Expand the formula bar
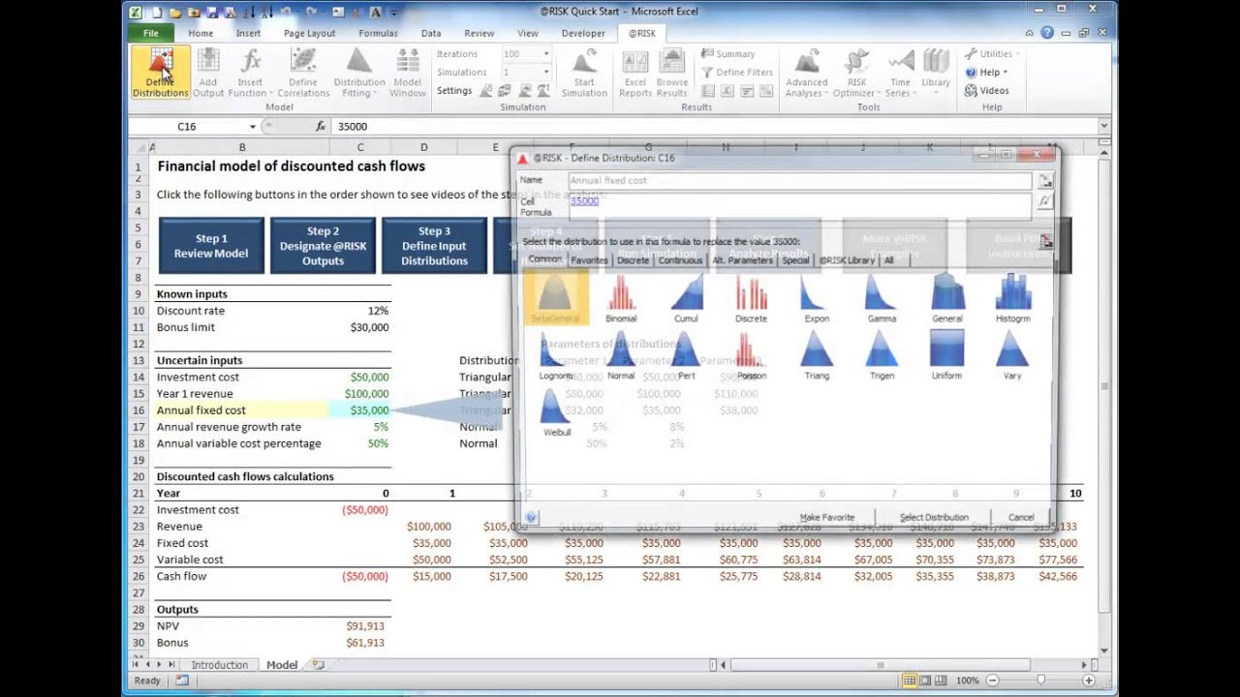This screenshot has height=697, width=1240. coord(1103,127)
